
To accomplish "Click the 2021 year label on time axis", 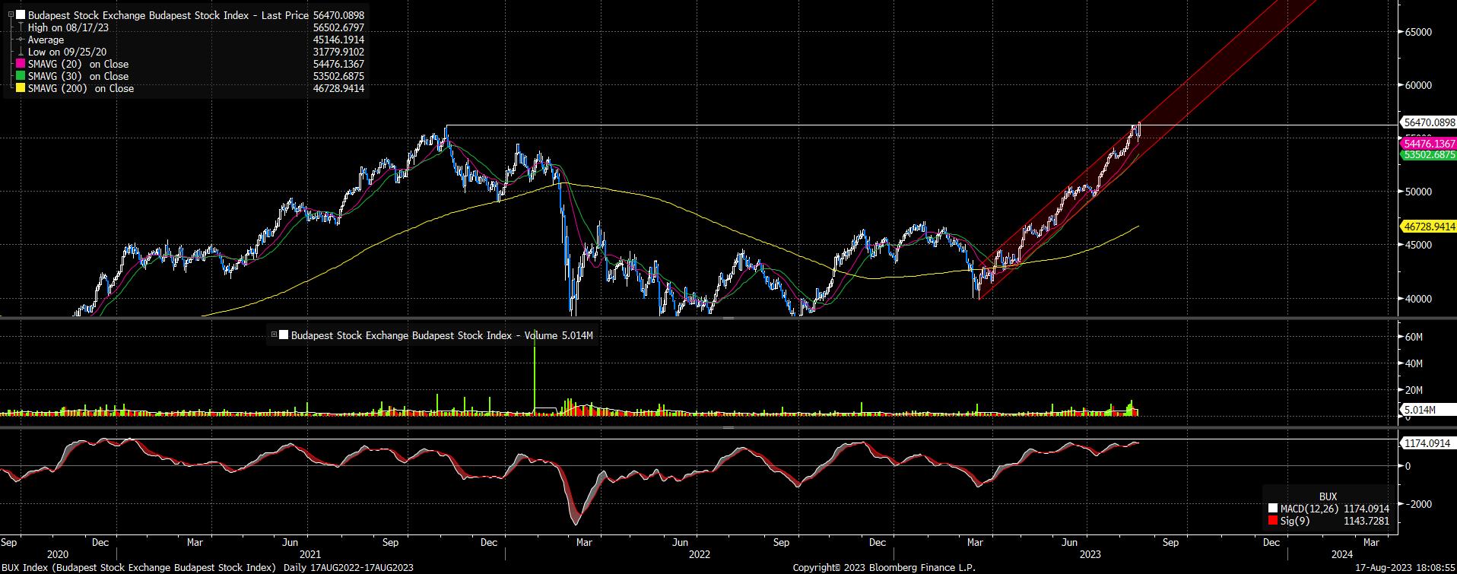I will pyautogui.click(x=309, y=555).
